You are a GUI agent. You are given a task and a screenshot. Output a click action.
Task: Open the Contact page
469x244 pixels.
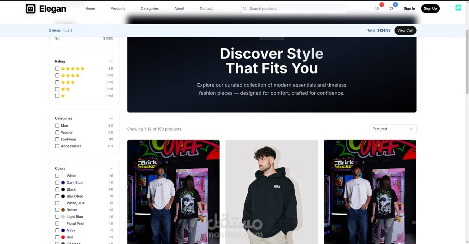(206, 8)
